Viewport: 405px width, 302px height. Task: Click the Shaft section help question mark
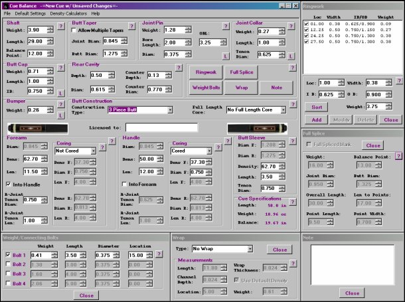(60, 27)
